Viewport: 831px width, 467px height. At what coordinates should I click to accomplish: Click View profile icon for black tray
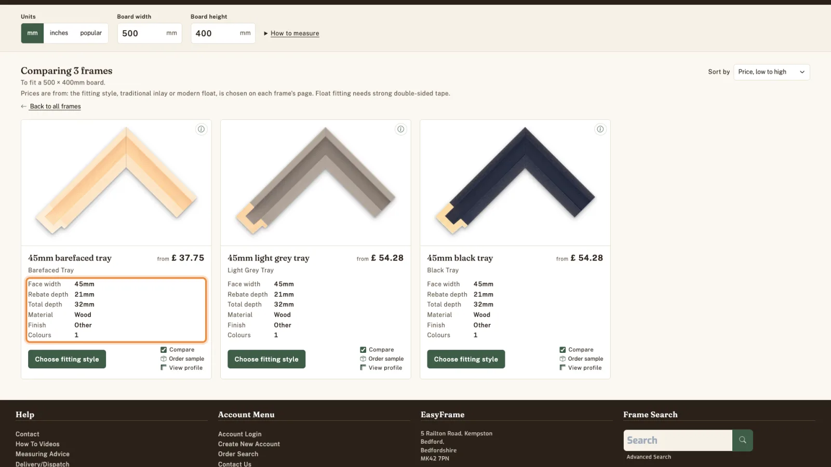[x=562, y=367]
